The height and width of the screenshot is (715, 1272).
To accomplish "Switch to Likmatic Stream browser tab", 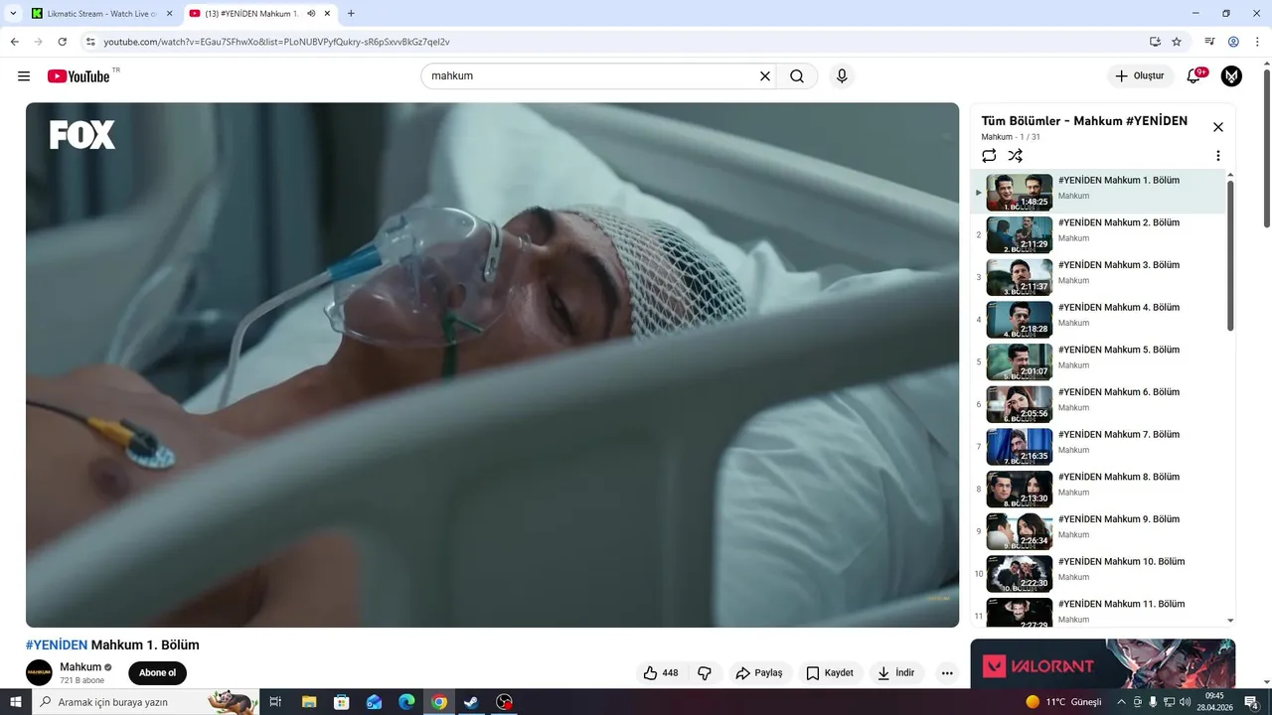I will (100, 14).
